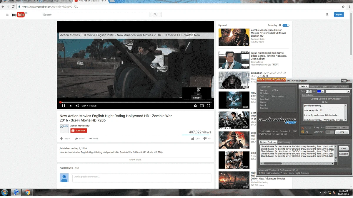Expand the empty combo box beside HL
The image size is (353, 198).
click(348, 92)
